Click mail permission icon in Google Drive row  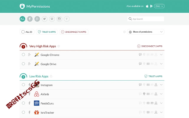tap(148, 64)
